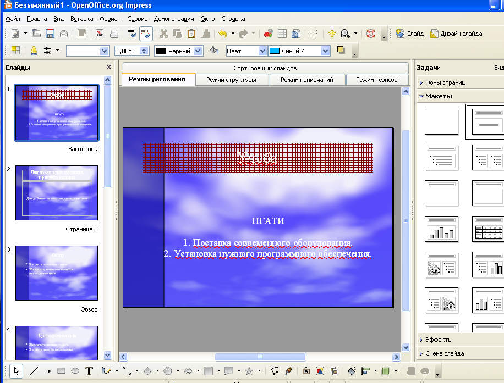504x383 pixels.
Task: Click the New document icon
Action: click(15, 34)
